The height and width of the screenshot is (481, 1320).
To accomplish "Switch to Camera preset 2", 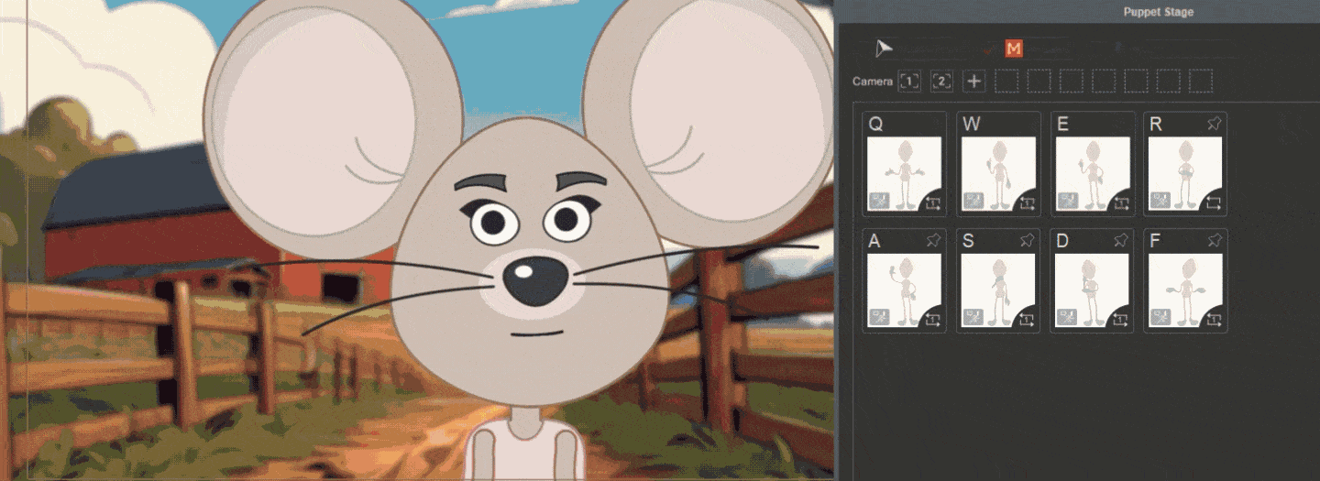I will click(x=941, y=82).
